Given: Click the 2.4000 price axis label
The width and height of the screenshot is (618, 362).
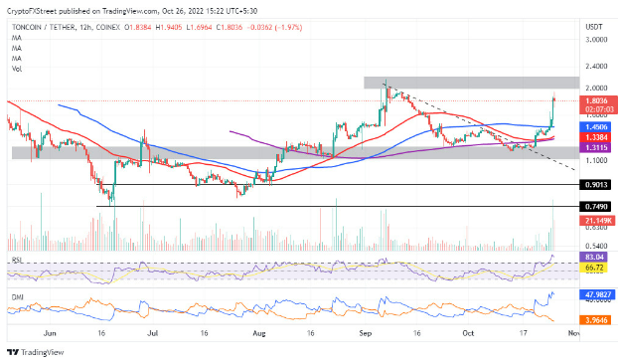Looking at the screenshot, I should [596, 67].
